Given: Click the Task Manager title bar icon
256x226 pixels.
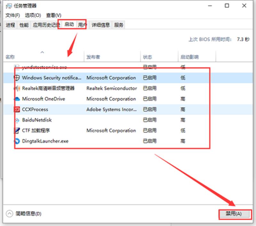Looking at the screenshot, I should pyautogui.click(x=9, y=6).
